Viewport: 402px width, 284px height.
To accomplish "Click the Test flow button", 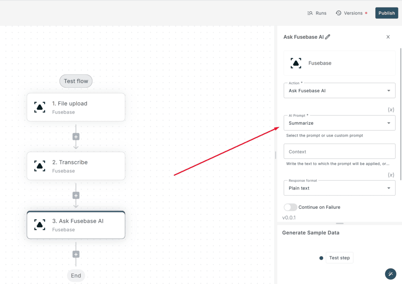I will pyautogui.click(x=76, y=81).
